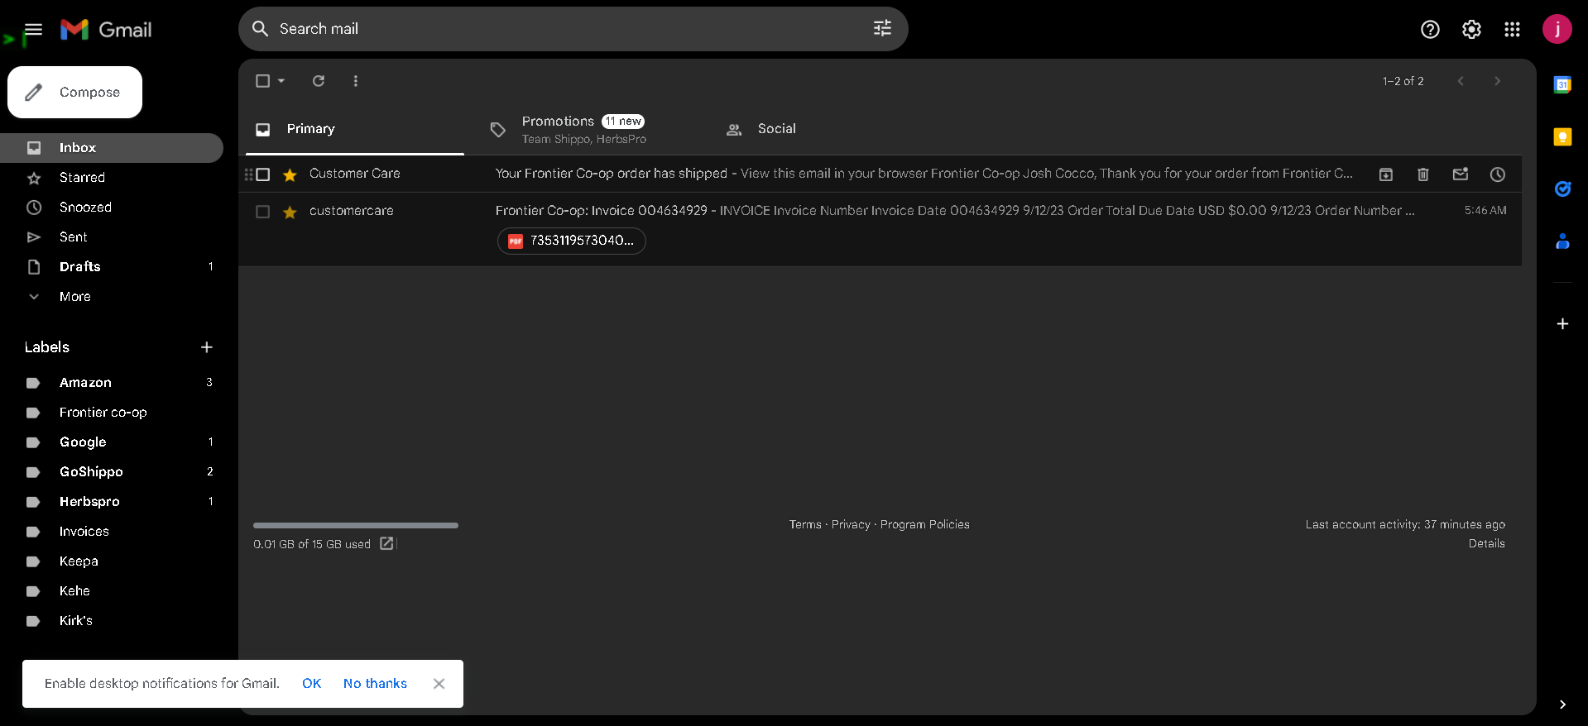Open the Privacy link
1588x726 pixels.
tap(851, 524)
